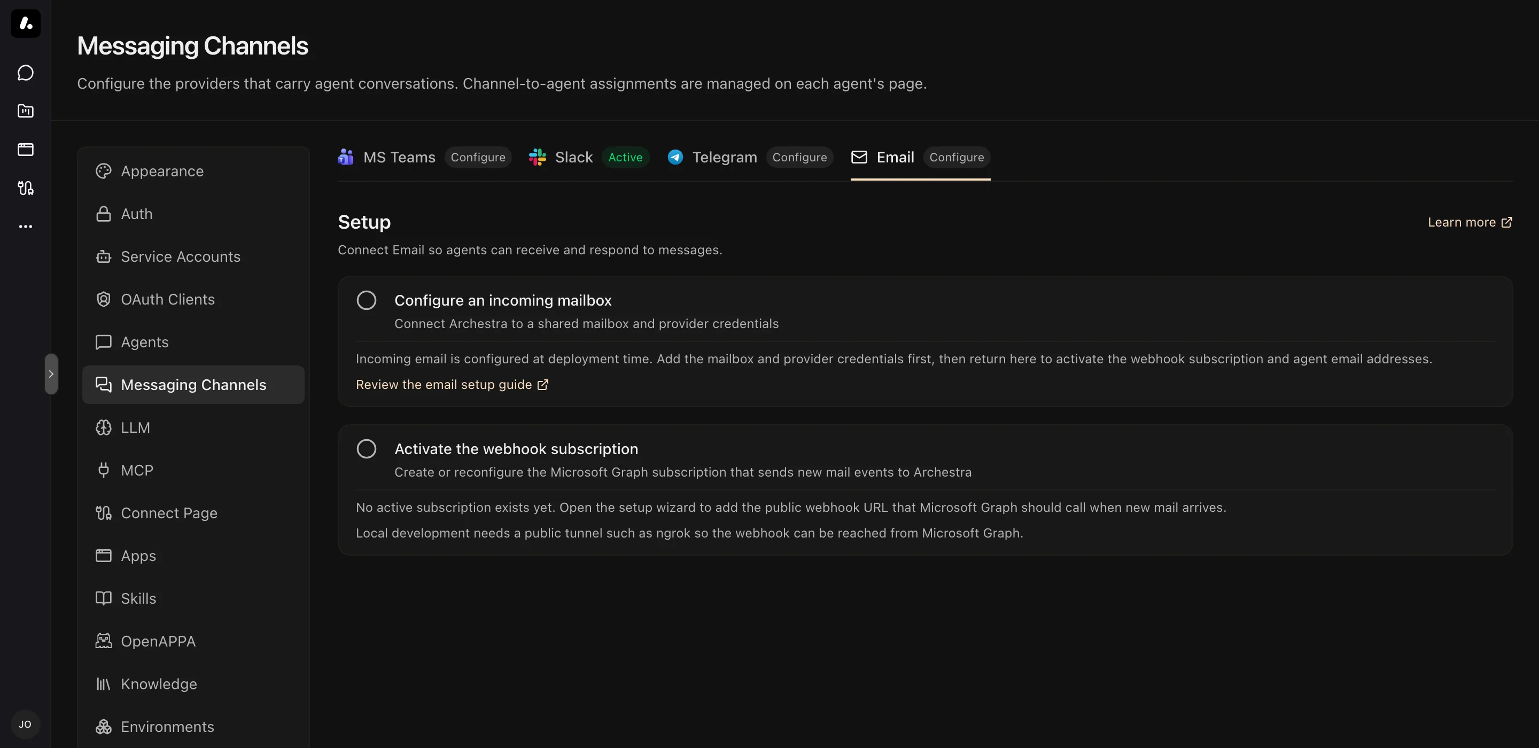Click the Environments icon
Viewport: 1539px width, 748px height.
[103, 727]
